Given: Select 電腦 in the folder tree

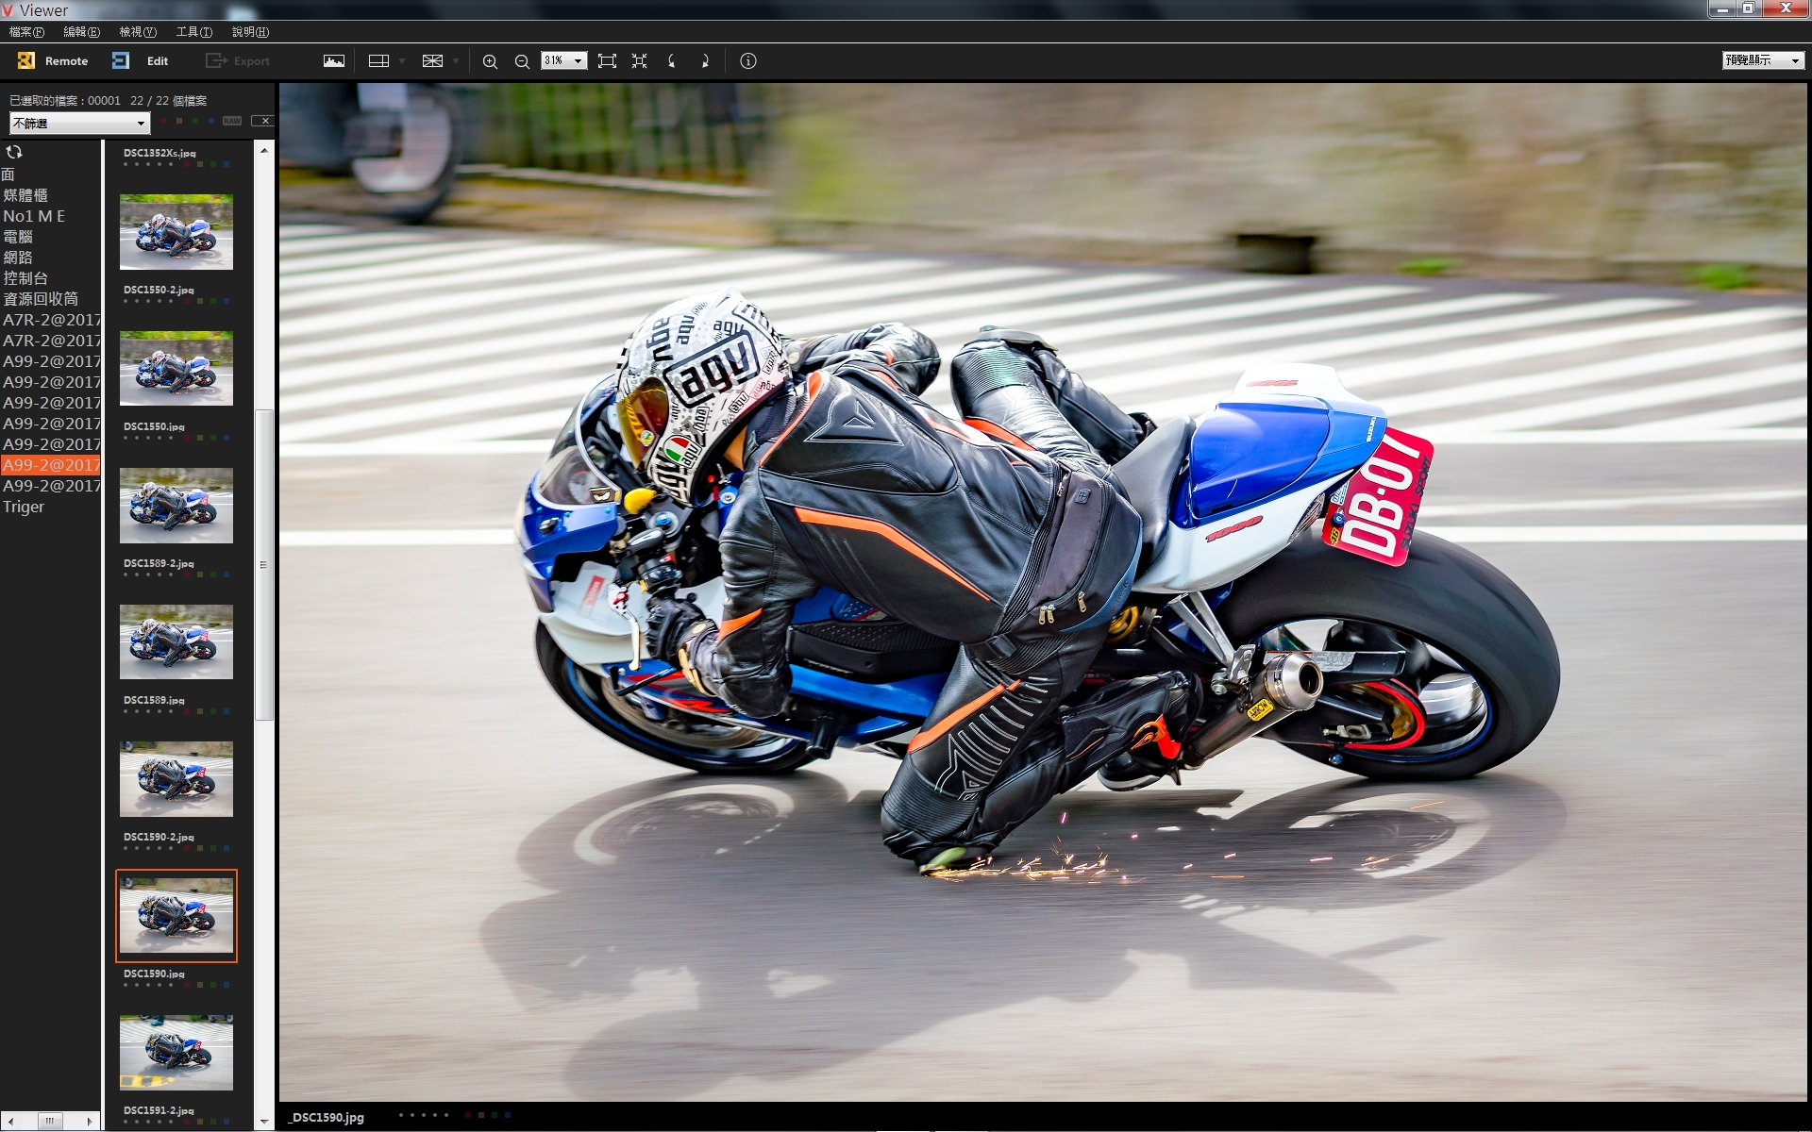Looking at the screenshot, I should click(x=18, y=237).
